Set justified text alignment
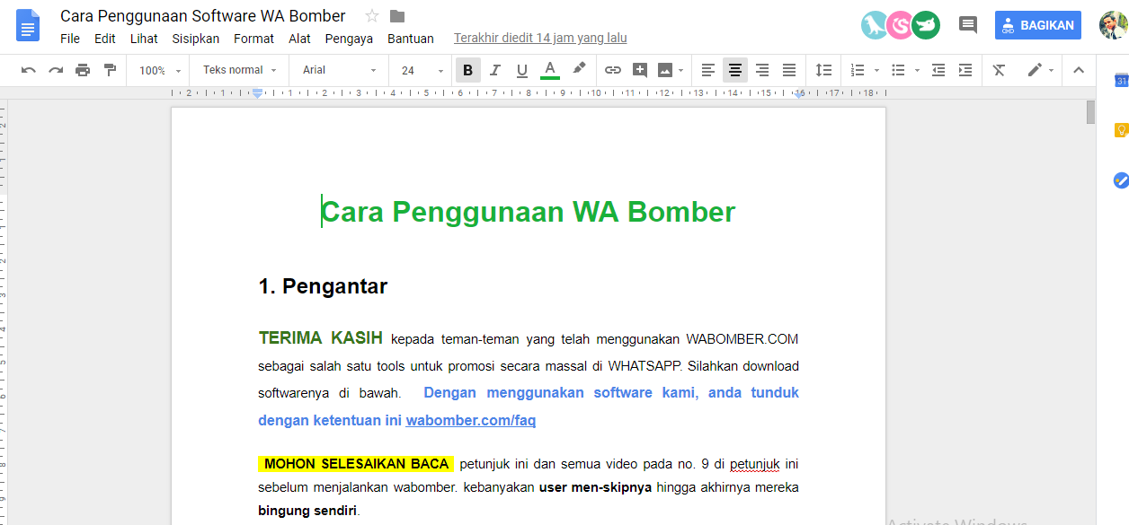This screenshot has width=1129, height=525. pos(789,70)
